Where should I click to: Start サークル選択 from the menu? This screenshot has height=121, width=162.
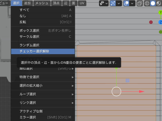(43, 37)
